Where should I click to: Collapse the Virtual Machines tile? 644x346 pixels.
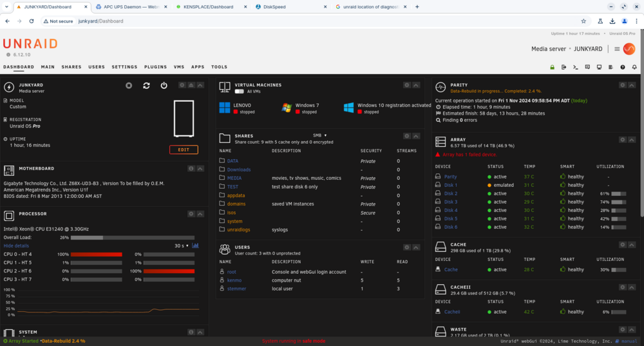416,85
